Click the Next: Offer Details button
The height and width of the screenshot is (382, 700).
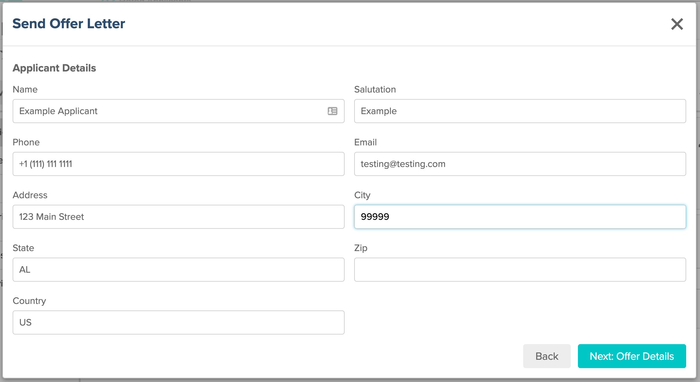pos(631,356)
